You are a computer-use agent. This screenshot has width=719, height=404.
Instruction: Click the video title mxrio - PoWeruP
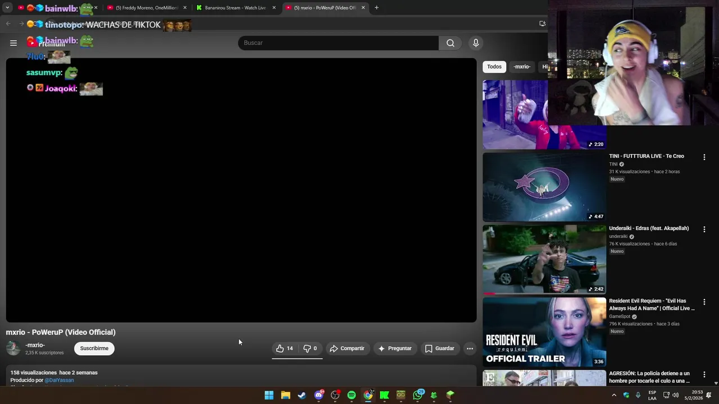(61, 332)
